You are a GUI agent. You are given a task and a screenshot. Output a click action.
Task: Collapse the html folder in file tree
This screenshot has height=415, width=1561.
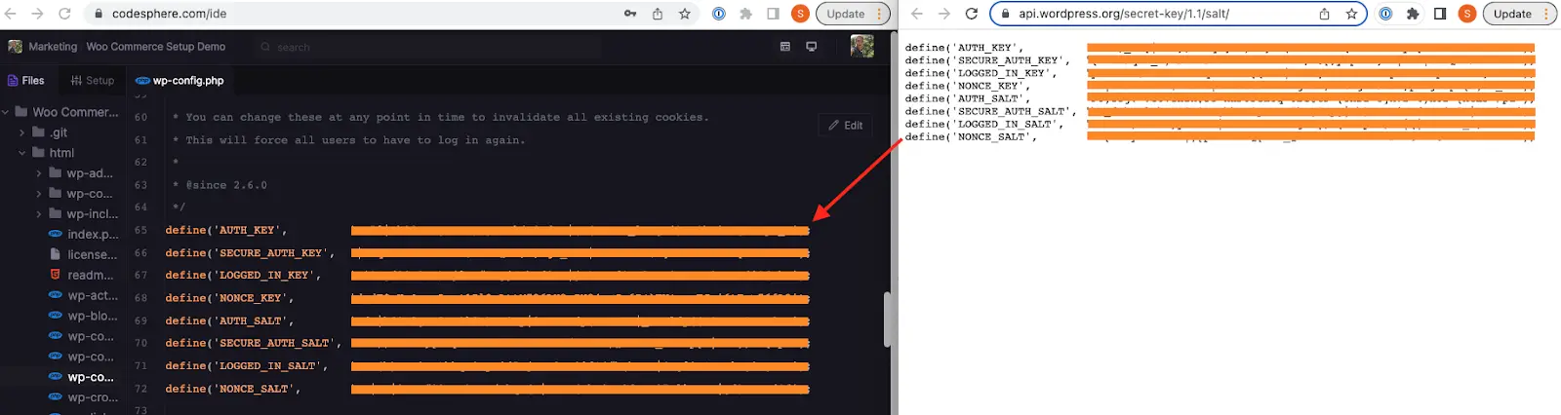click(22, 153)
